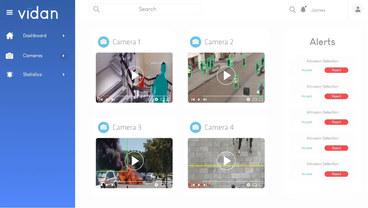Accept the first Intrusion Detection alert
This screenshot has width=368, height=208.
pos(307,70)
